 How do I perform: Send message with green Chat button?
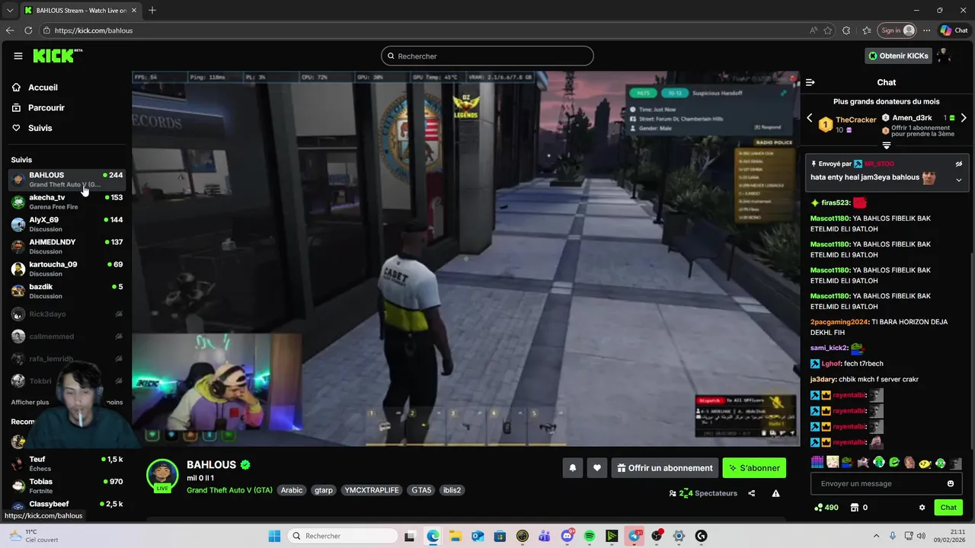click(x=948, y=508)
